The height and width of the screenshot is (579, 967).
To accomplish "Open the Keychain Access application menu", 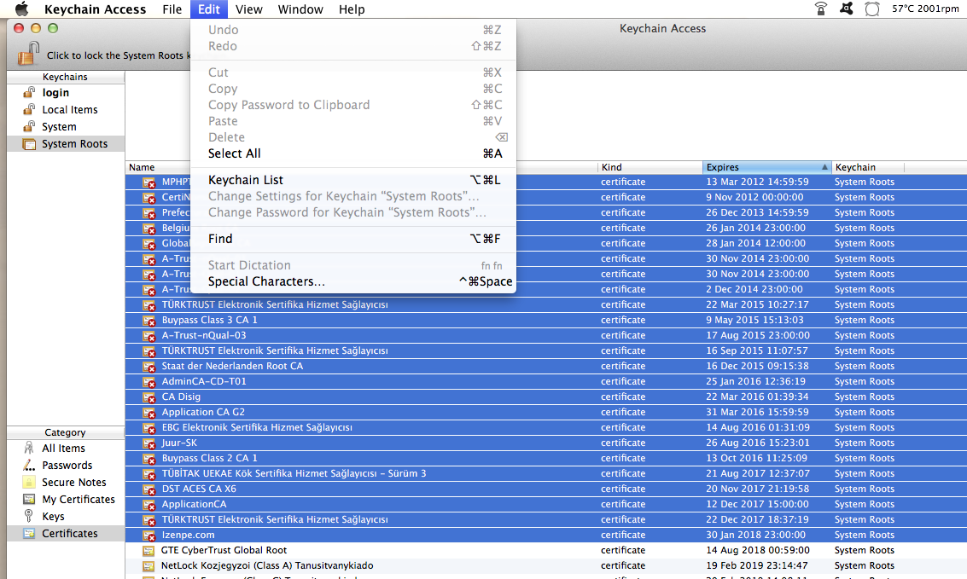I will pyautogui.click(x=95, y=9).
